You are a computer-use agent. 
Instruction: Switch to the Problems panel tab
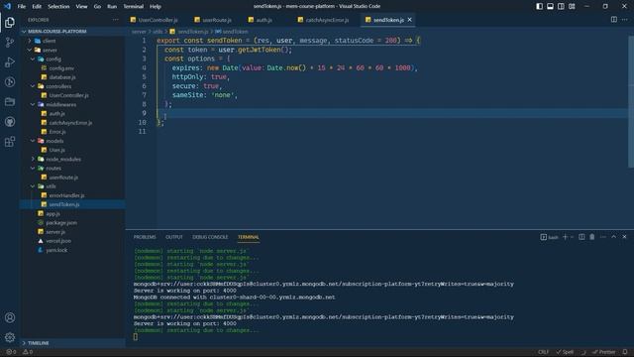145,237
